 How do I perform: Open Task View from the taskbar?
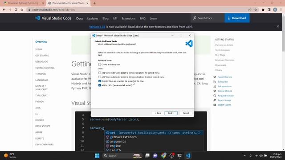147,156
